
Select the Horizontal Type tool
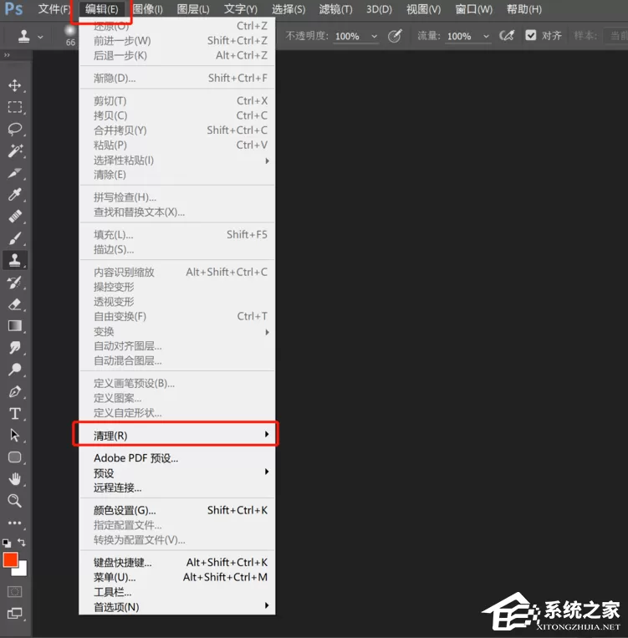point(15,413)
